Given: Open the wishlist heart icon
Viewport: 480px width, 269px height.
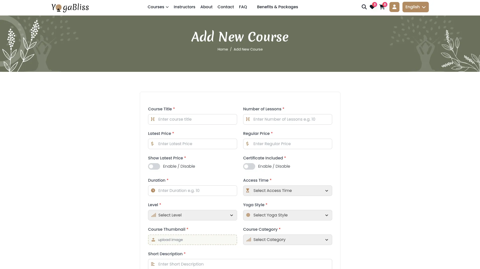Looking at the screenshot, I should [372, 7].
